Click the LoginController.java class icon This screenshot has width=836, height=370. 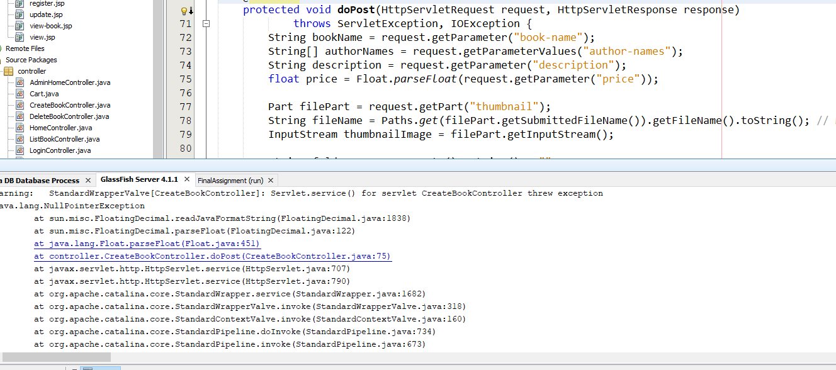tap(20, 150)
